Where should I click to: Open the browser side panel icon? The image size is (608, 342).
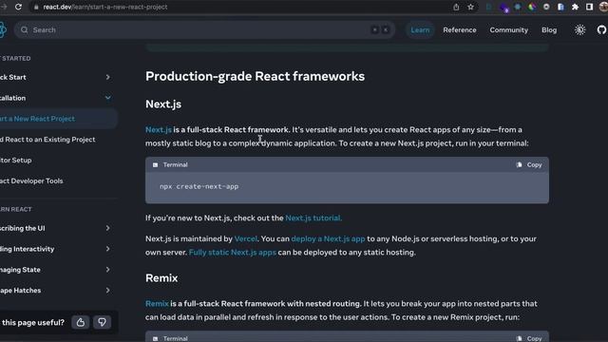[x=589, y=7]
